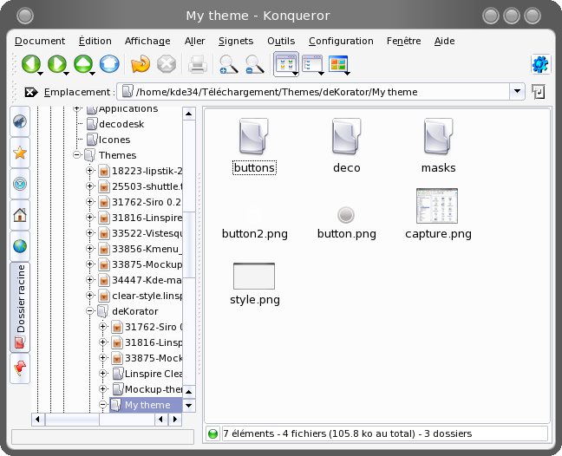Open the up-folder dropdown arrow
The image size is (562, 456).
[x=93, y=74]
